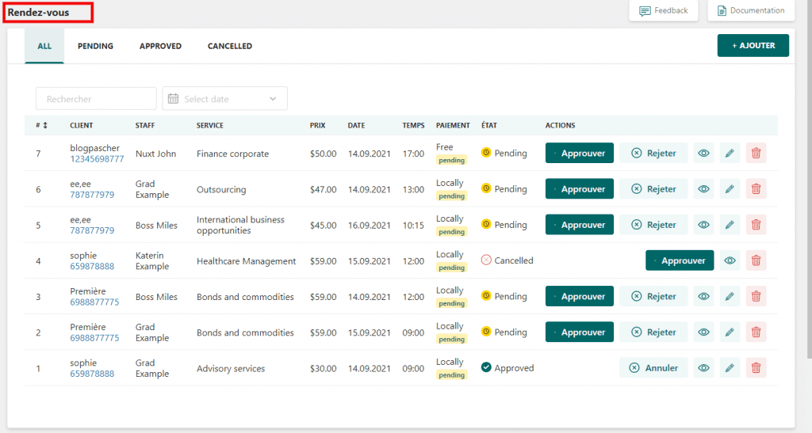Approve appointment 7 with Approuver button

(579, 154)
